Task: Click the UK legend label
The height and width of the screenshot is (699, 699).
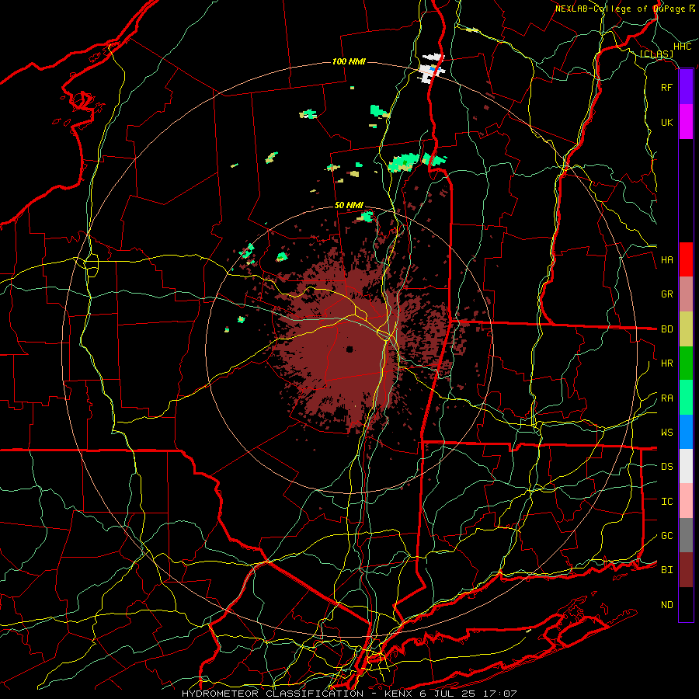Action: tap(667, 122)
